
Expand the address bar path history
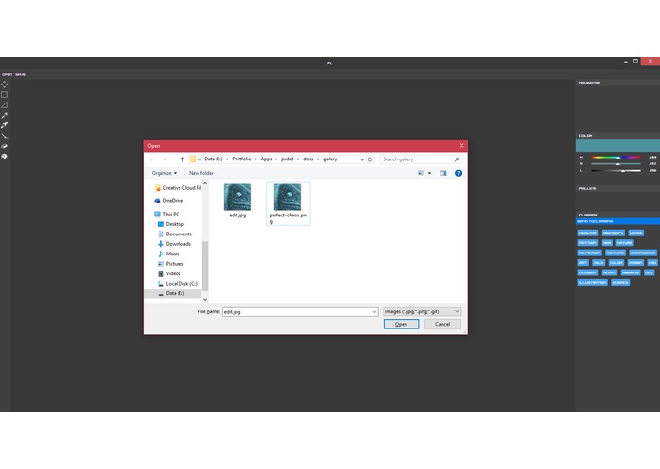[x=362, y=159]
